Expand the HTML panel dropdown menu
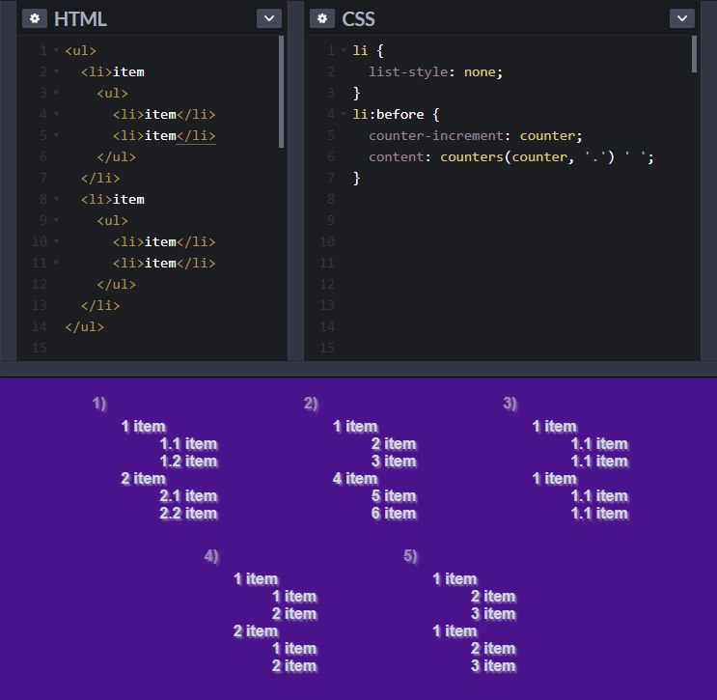This screenshot has height=700, width=717. (269, 18)
